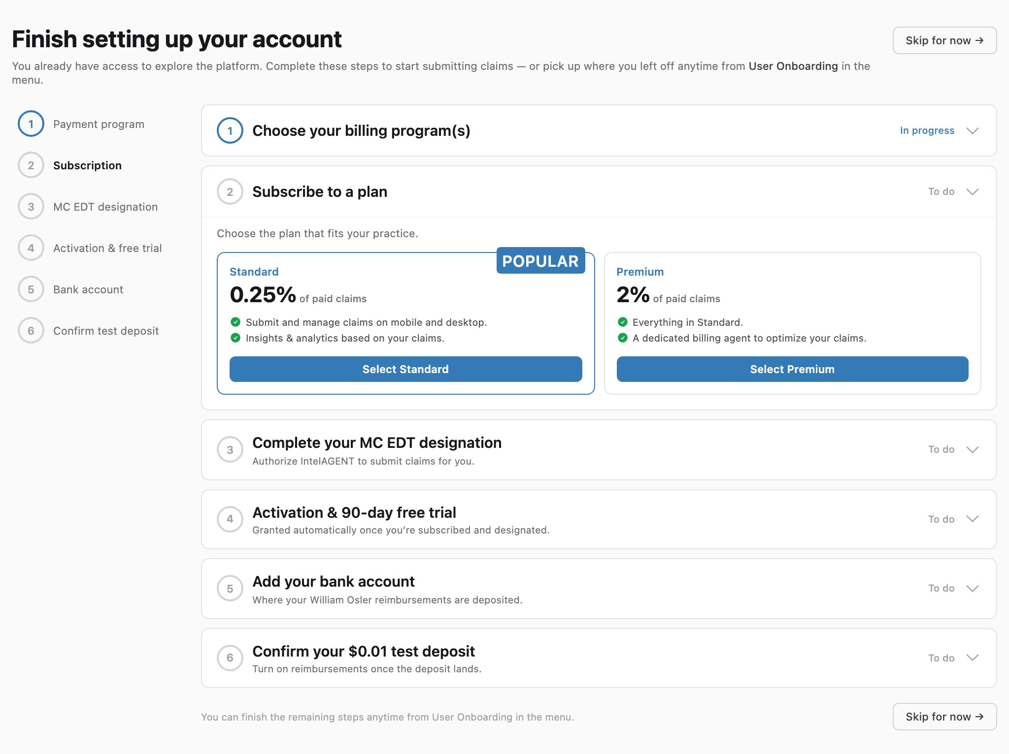The height and width of the screenshot is (754, 1009).
Task: Choose the Select Premium button
Action: (x=792, y=369)
